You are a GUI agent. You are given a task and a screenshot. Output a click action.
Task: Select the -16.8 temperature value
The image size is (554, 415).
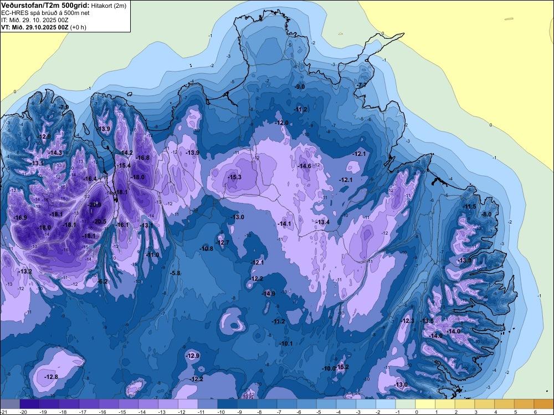(143, 158)
